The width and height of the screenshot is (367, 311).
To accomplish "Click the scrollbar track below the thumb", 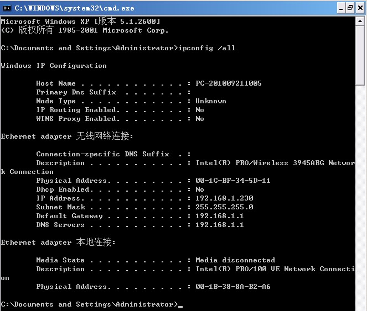I will click(360, 193).
